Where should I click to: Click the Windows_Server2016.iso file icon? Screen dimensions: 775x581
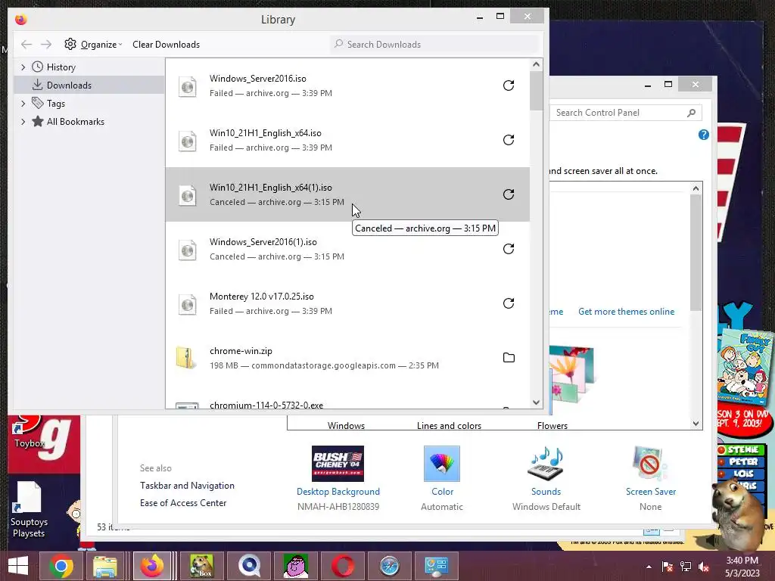(x=188, y=86)
